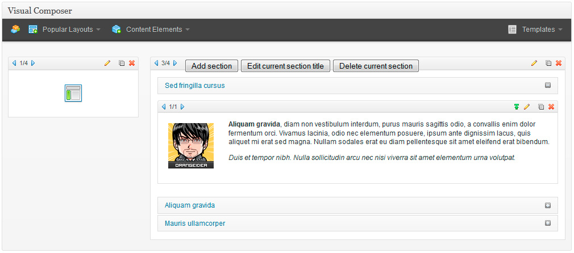Screen dimensions: 574x253
Task: Collapse the Sed fringilla cursus section
Action: click(548, 86)
